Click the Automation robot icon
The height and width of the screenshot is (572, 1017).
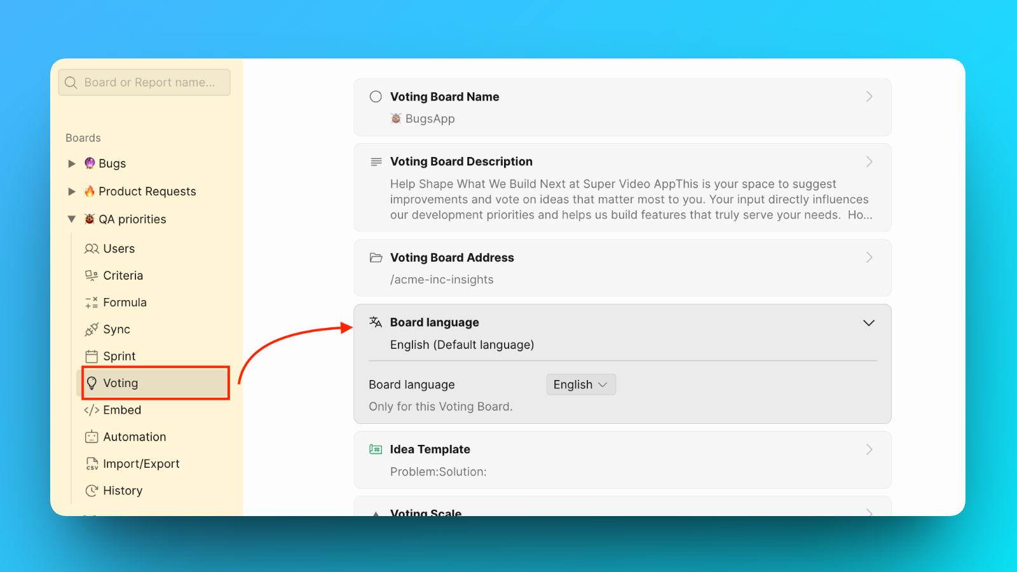[92, 437]
